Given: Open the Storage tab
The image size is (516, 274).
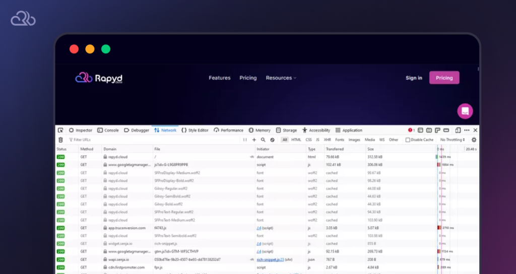Looking at the screenshot, I should (x=286, y=130).
